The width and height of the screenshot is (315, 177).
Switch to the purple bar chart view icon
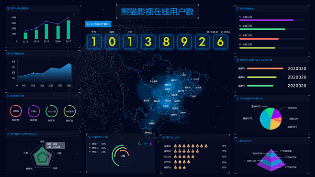point(151,144)
